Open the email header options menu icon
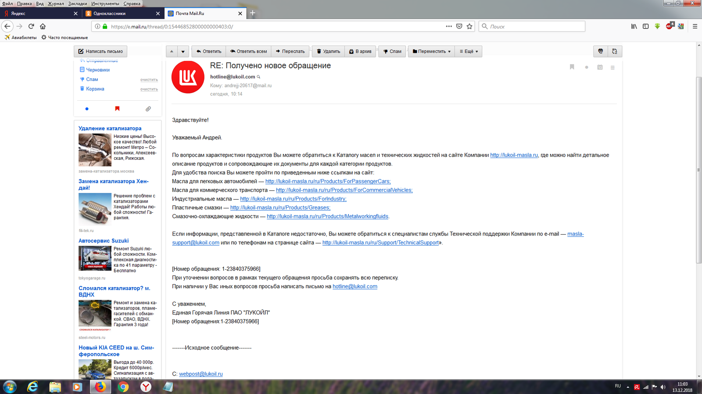The image size is (702, 394). coord(612,67)
